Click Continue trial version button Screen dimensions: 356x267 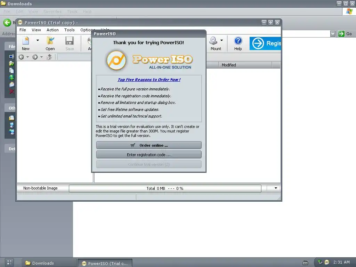click(x=149, y=164)
